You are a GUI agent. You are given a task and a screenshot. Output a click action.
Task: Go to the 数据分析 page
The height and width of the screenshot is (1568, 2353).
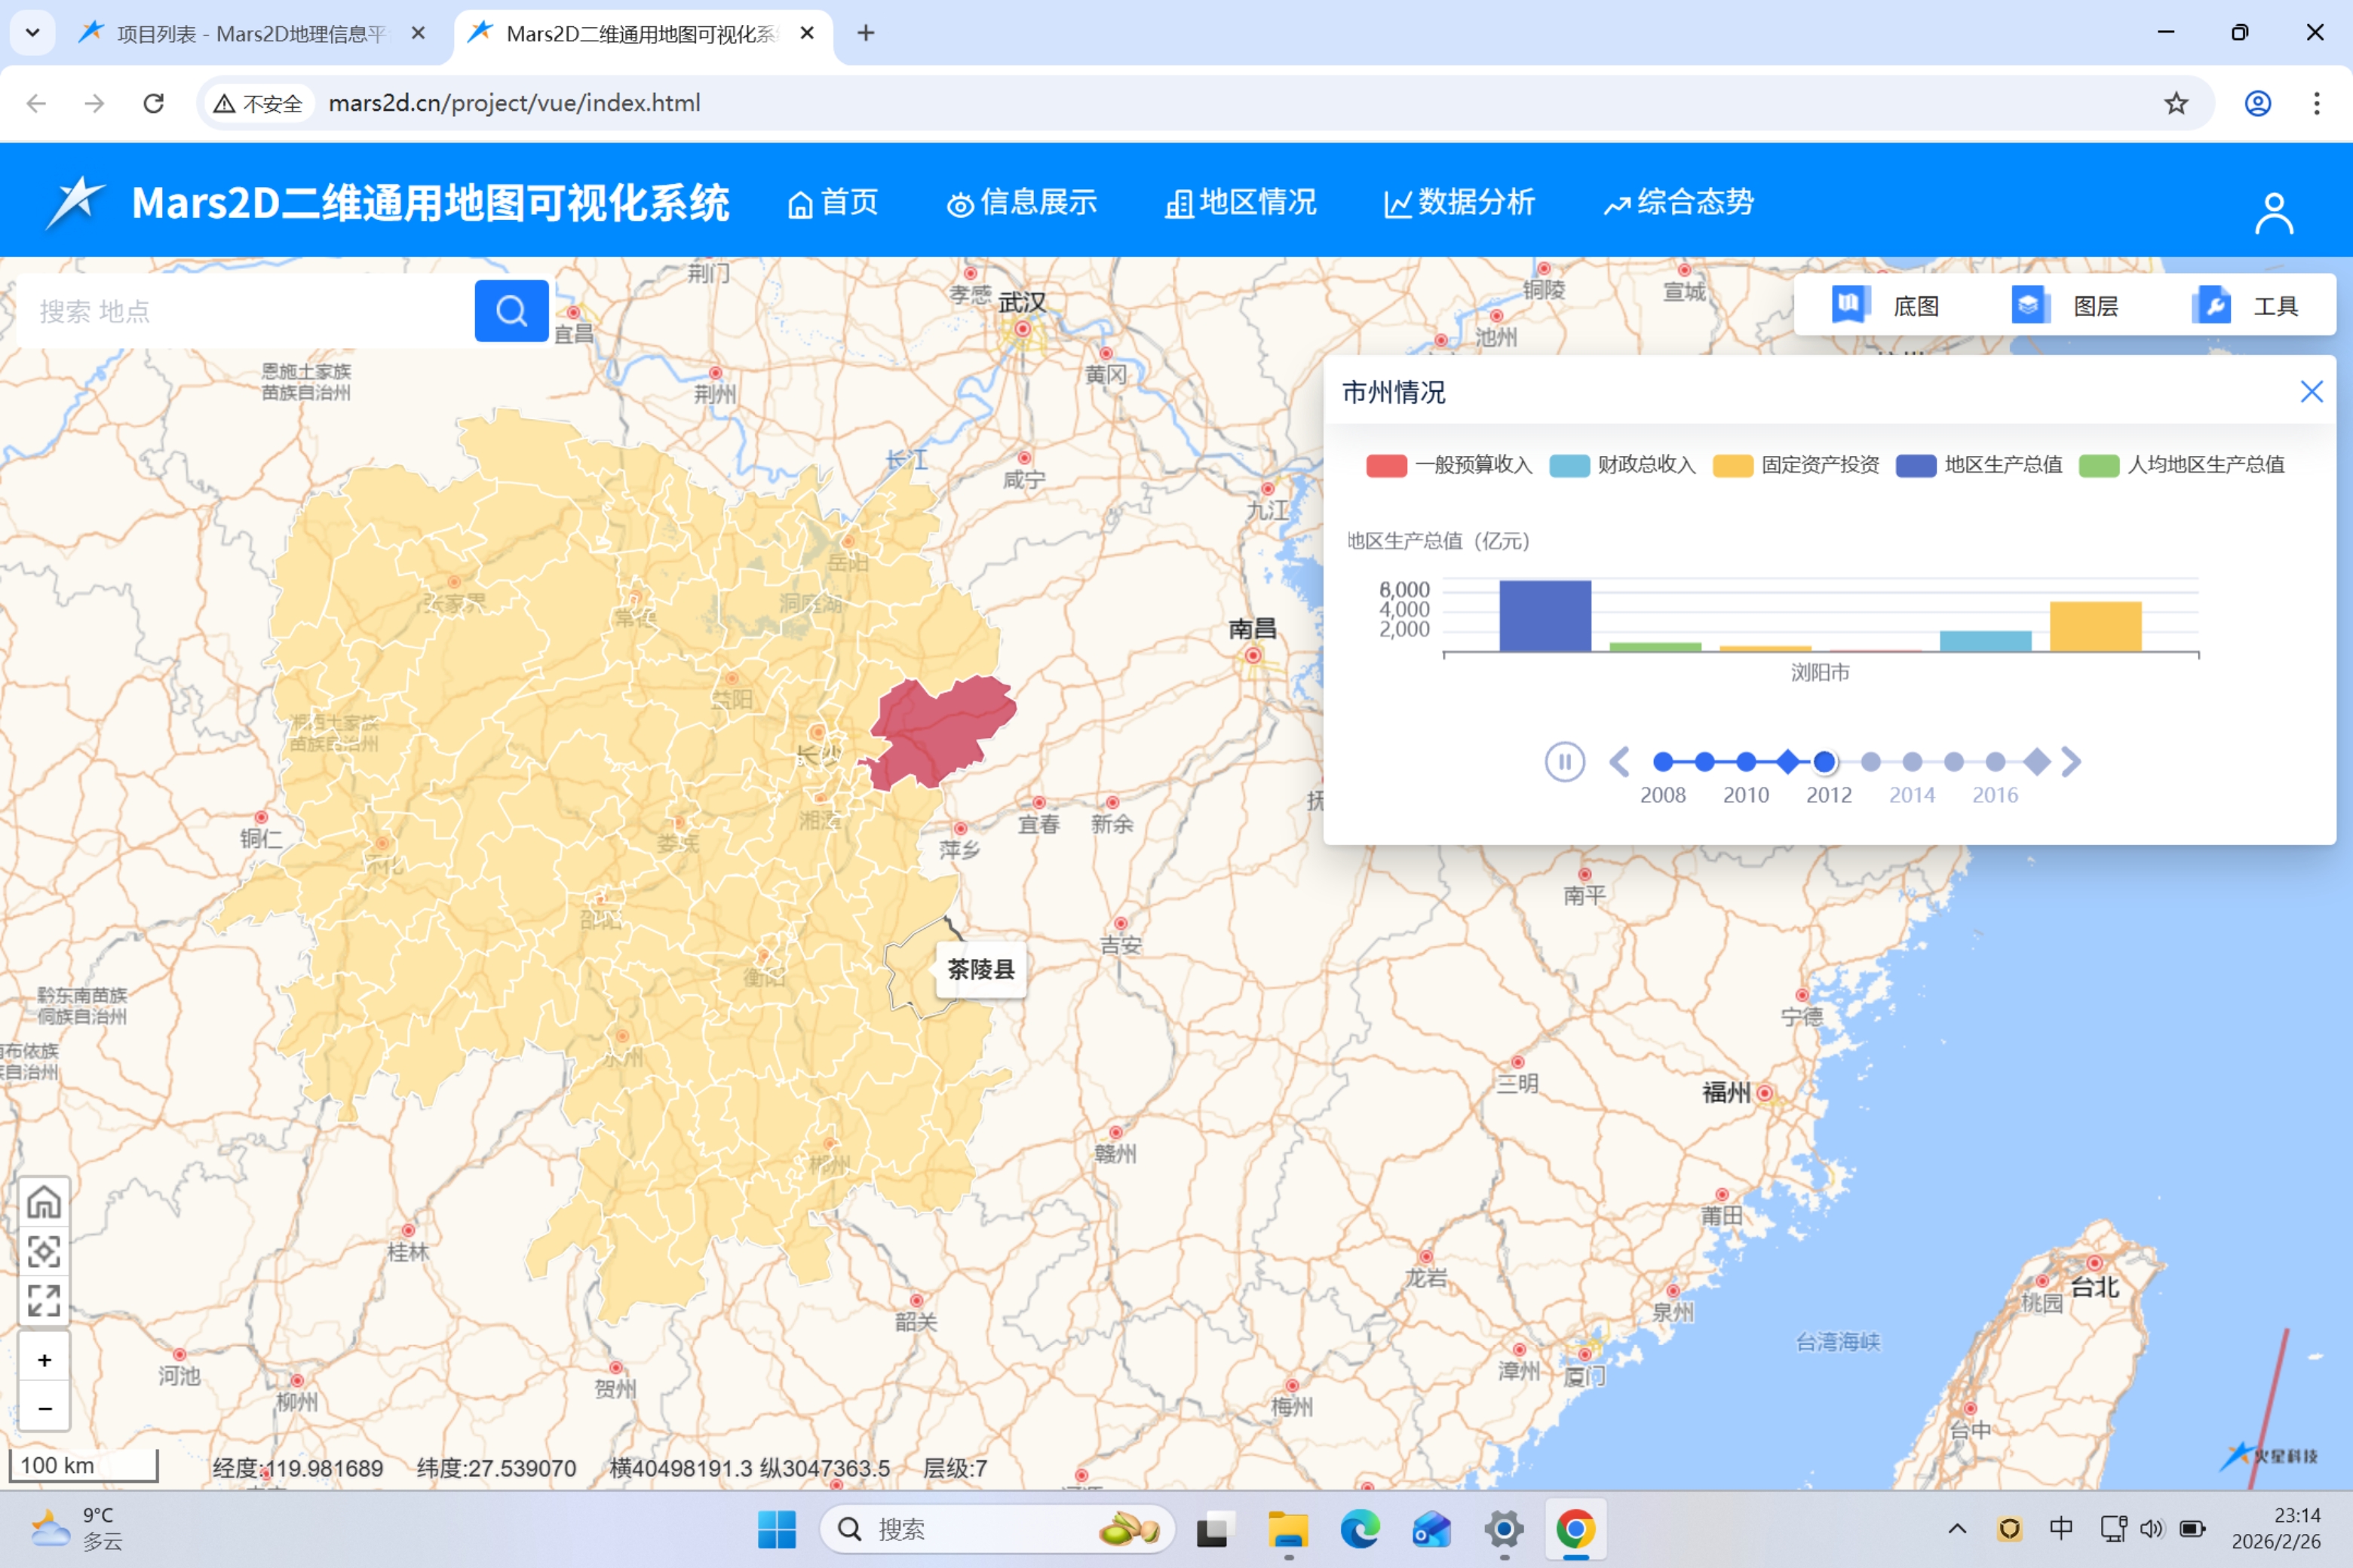[1459, 203]
